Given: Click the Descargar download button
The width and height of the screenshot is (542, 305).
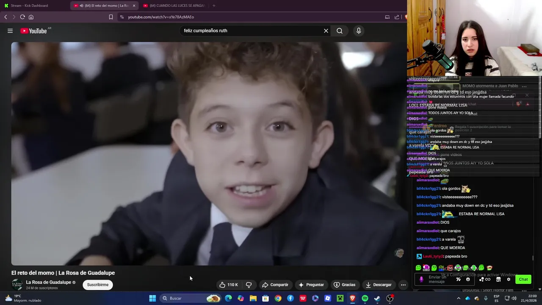Looking at the screenshot, I should tap(379, 285).
